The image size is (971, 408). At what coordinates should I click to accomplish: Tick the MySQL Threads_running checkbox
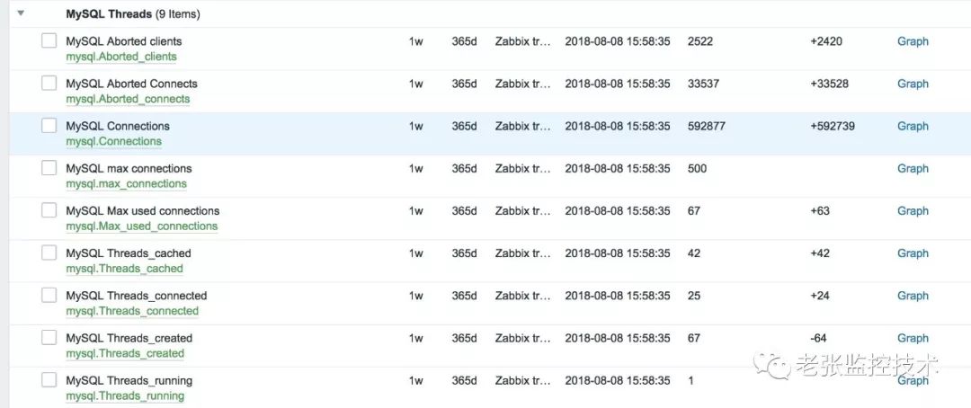coord(49,380)
